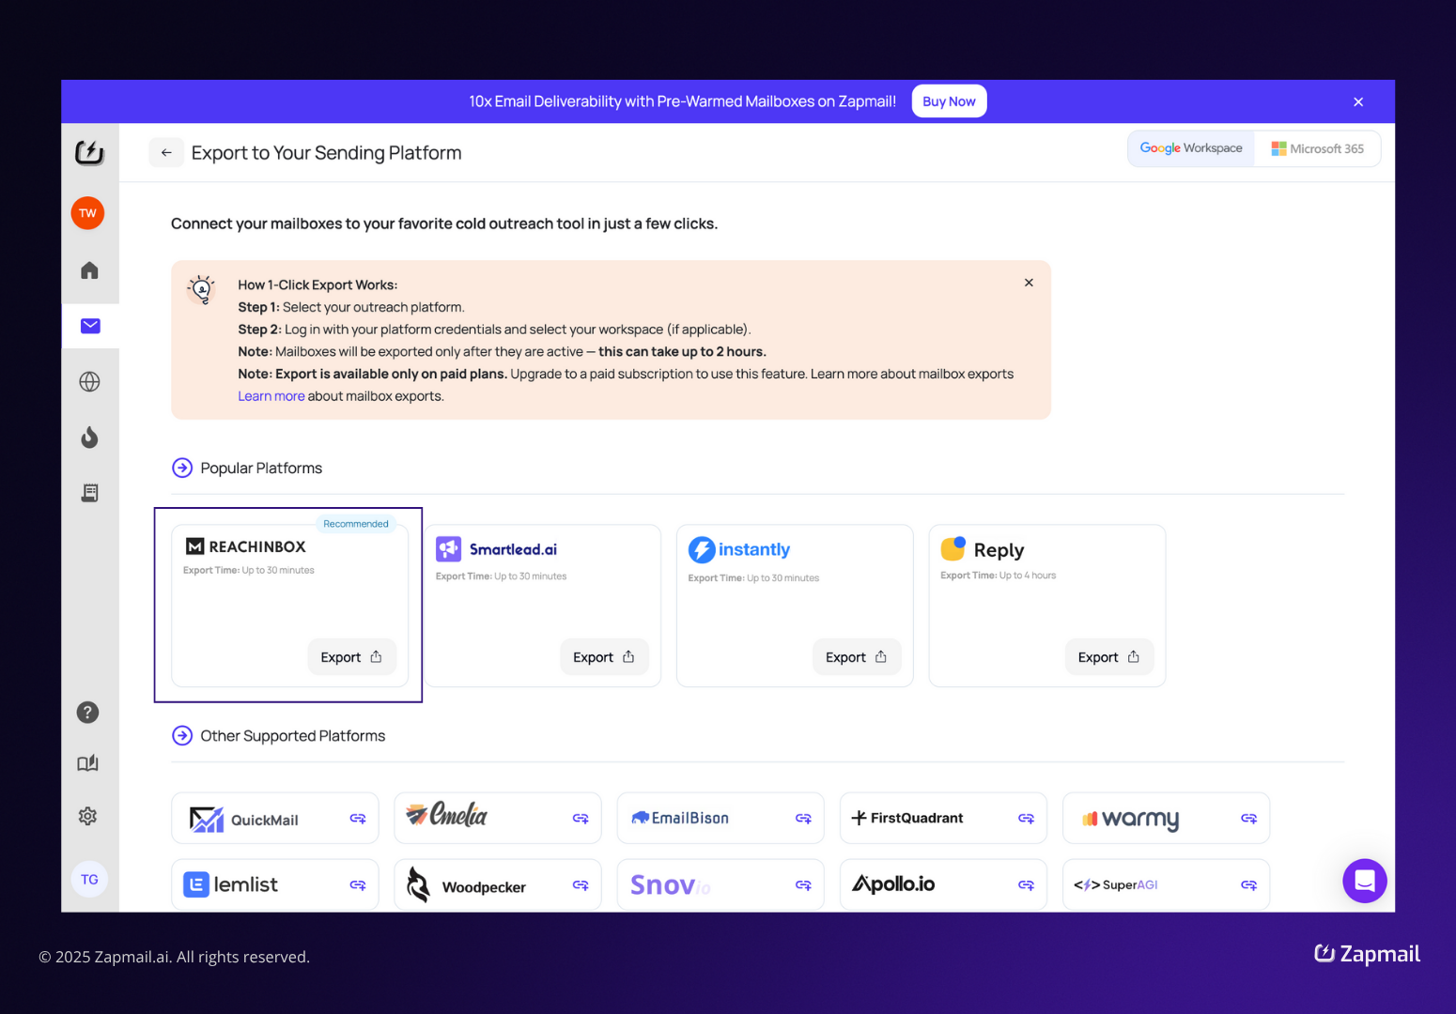Viewport: 1456px width, 1014px height.
Task: Open the Learn more link
Action: click(271, 396)
